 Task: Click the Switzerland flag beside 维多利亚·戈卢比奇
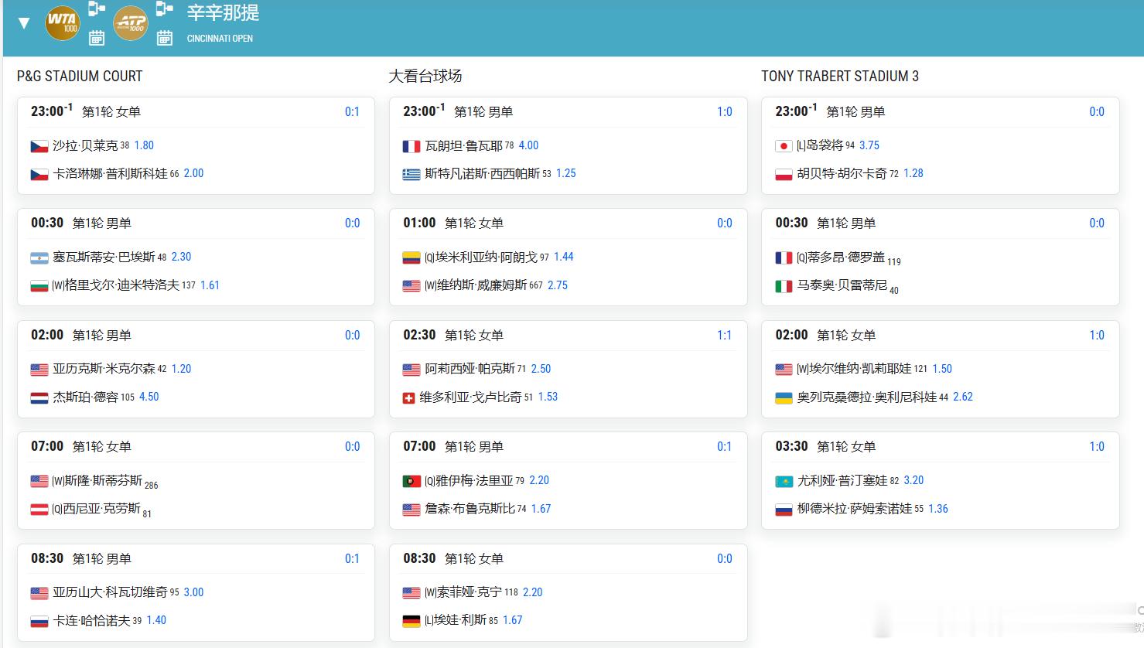(409, 398)
